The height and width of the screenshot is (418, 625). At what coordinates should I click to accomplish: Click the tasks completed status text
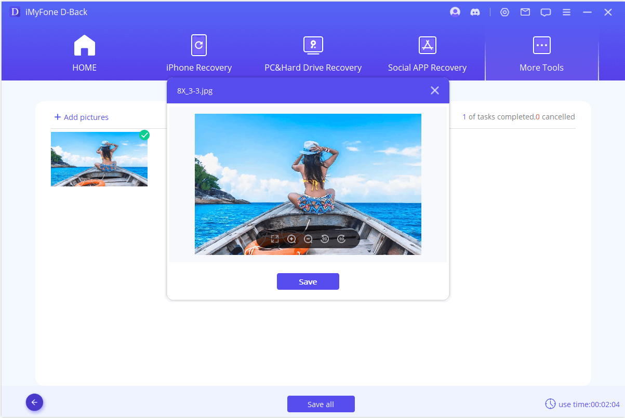pos(518,117)
